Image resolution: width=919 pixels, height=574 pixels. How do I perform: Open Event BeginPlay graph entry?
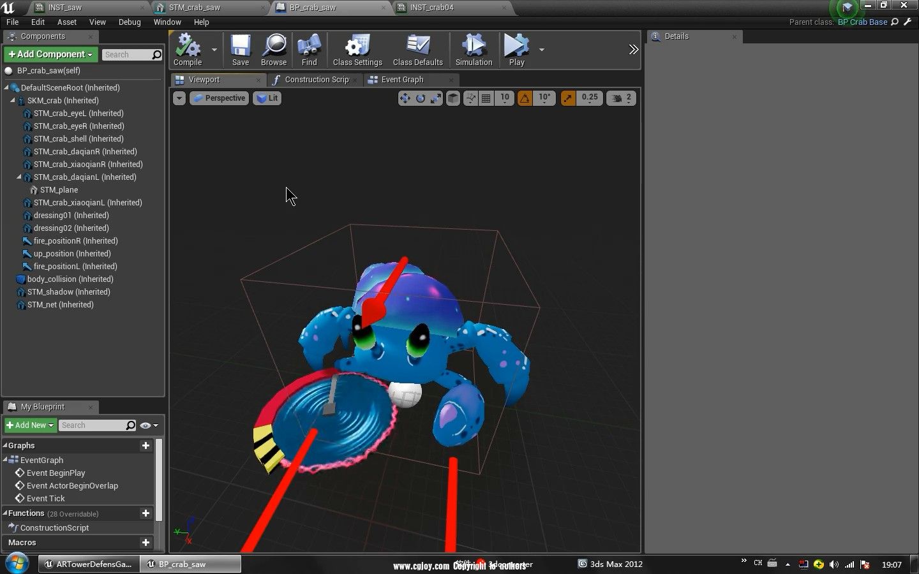(56, 473)
